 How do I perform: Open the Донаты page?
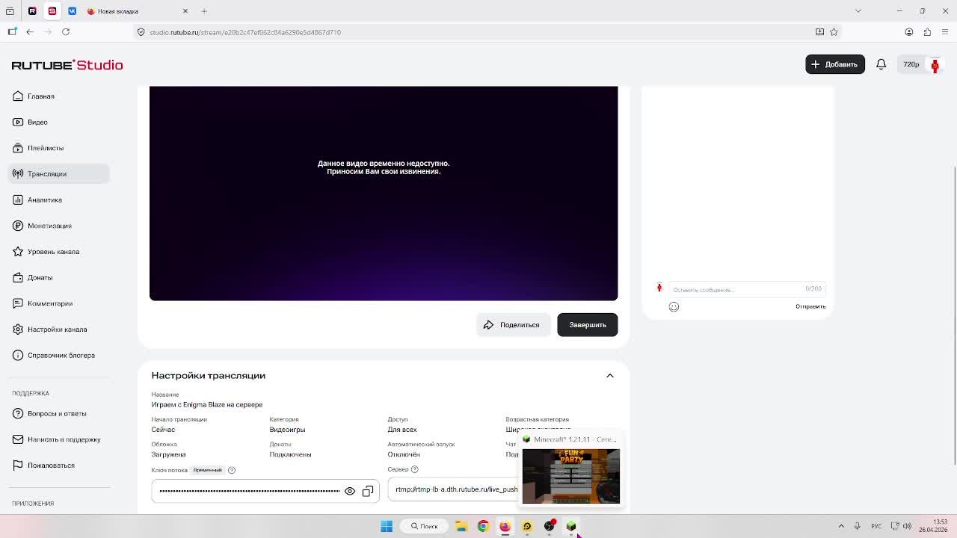tap(40, 277)
